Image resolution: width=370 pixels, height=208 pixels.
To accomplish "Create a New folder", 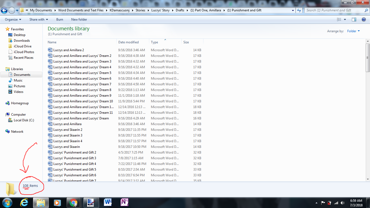I will [79, 19].
